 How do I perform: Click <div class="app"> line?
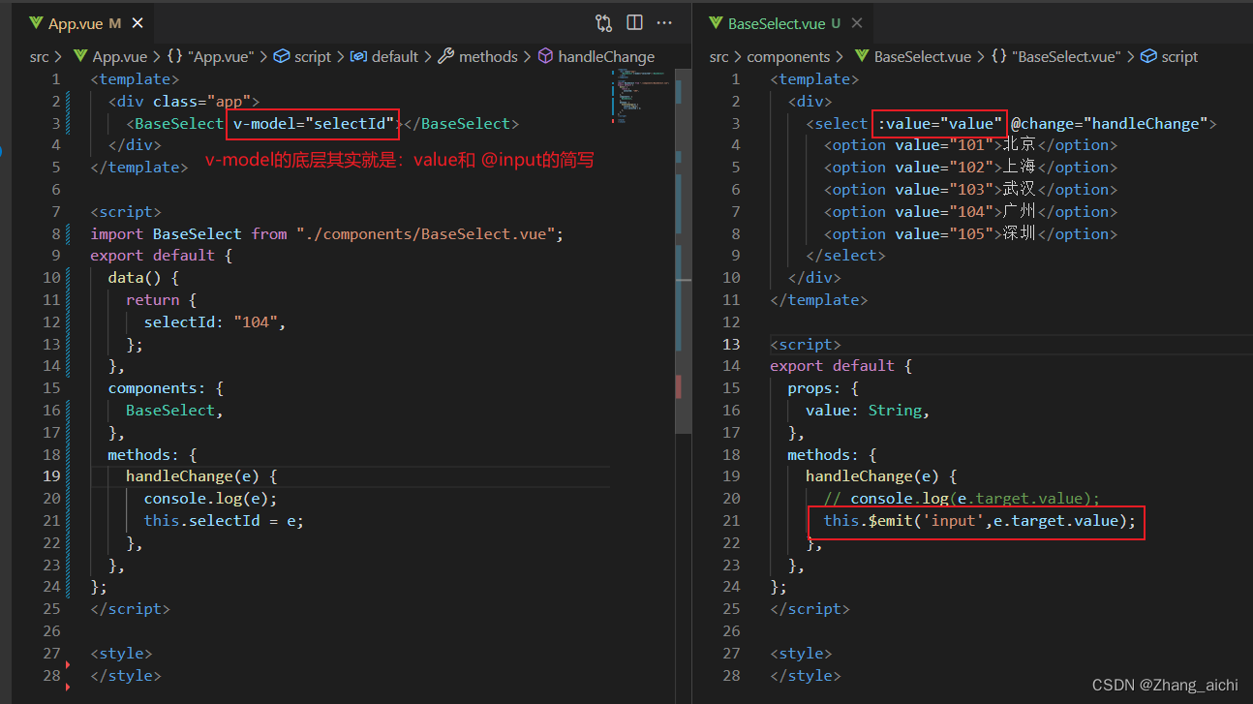[184, 101]
